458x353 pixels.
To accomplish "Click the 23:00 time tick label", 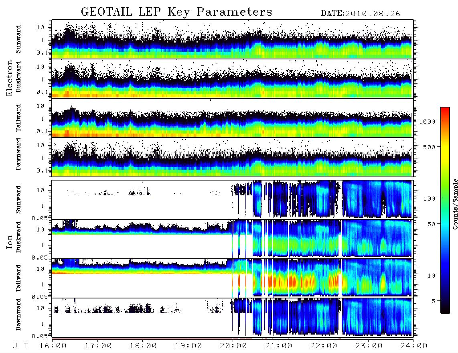I will [x=369, y=346].
